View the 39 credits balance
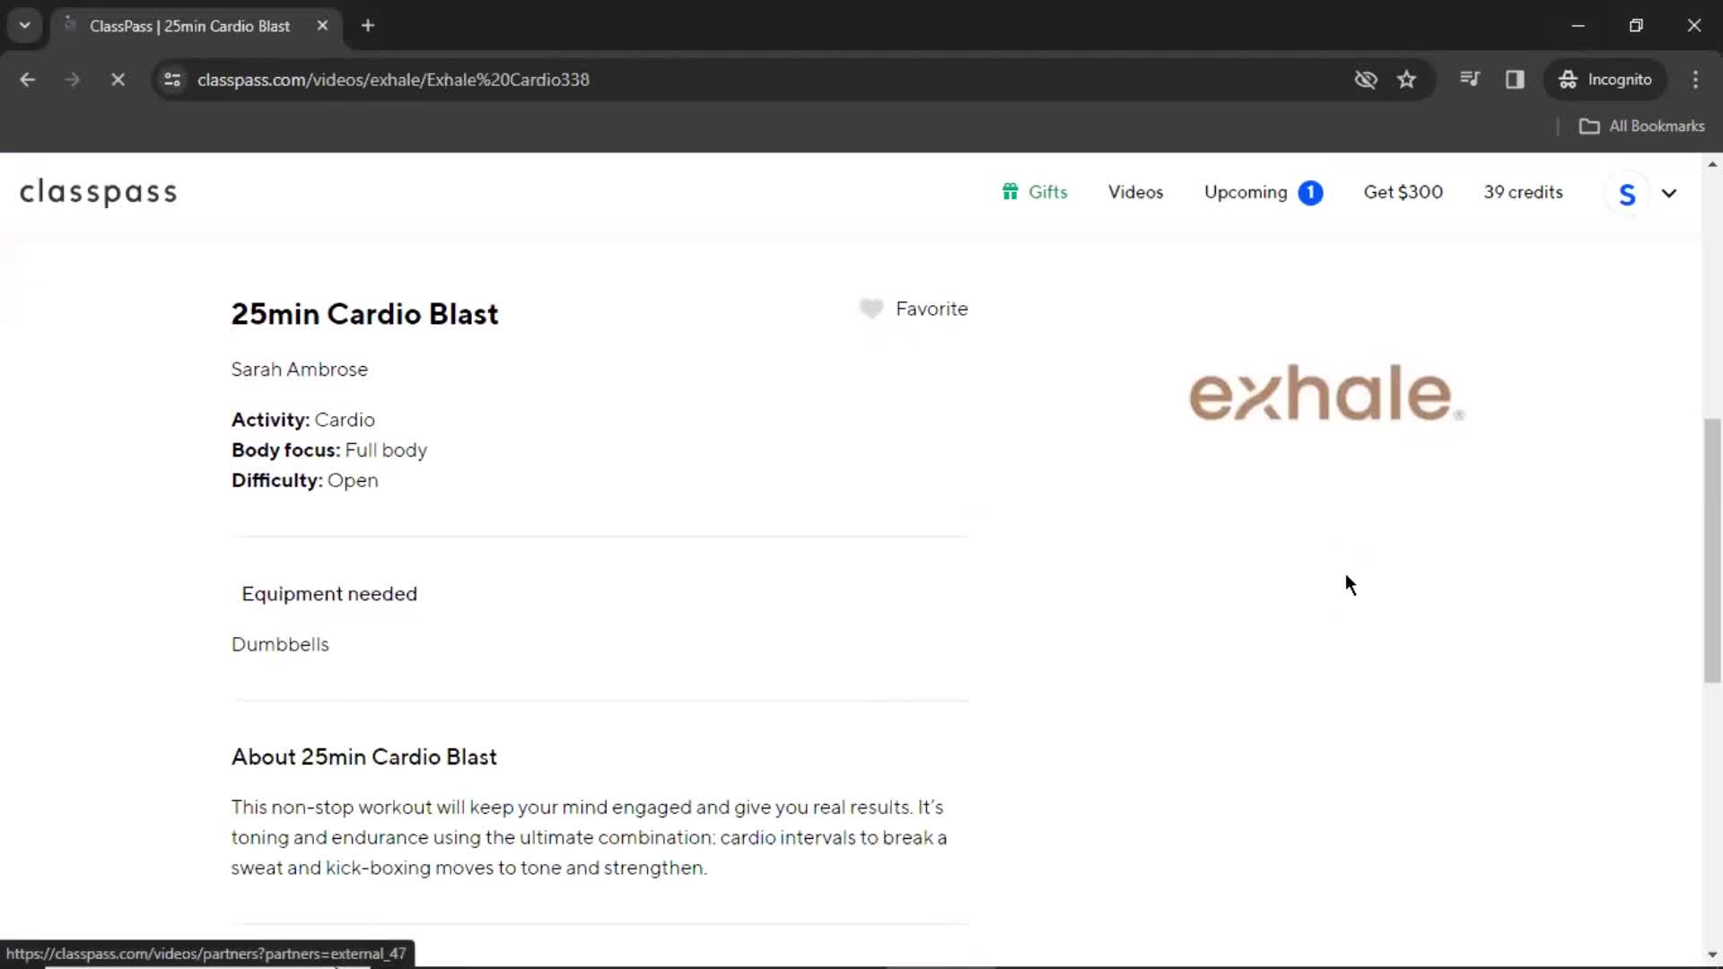This screenshot has height=969, width=1723. (1523, 192)
